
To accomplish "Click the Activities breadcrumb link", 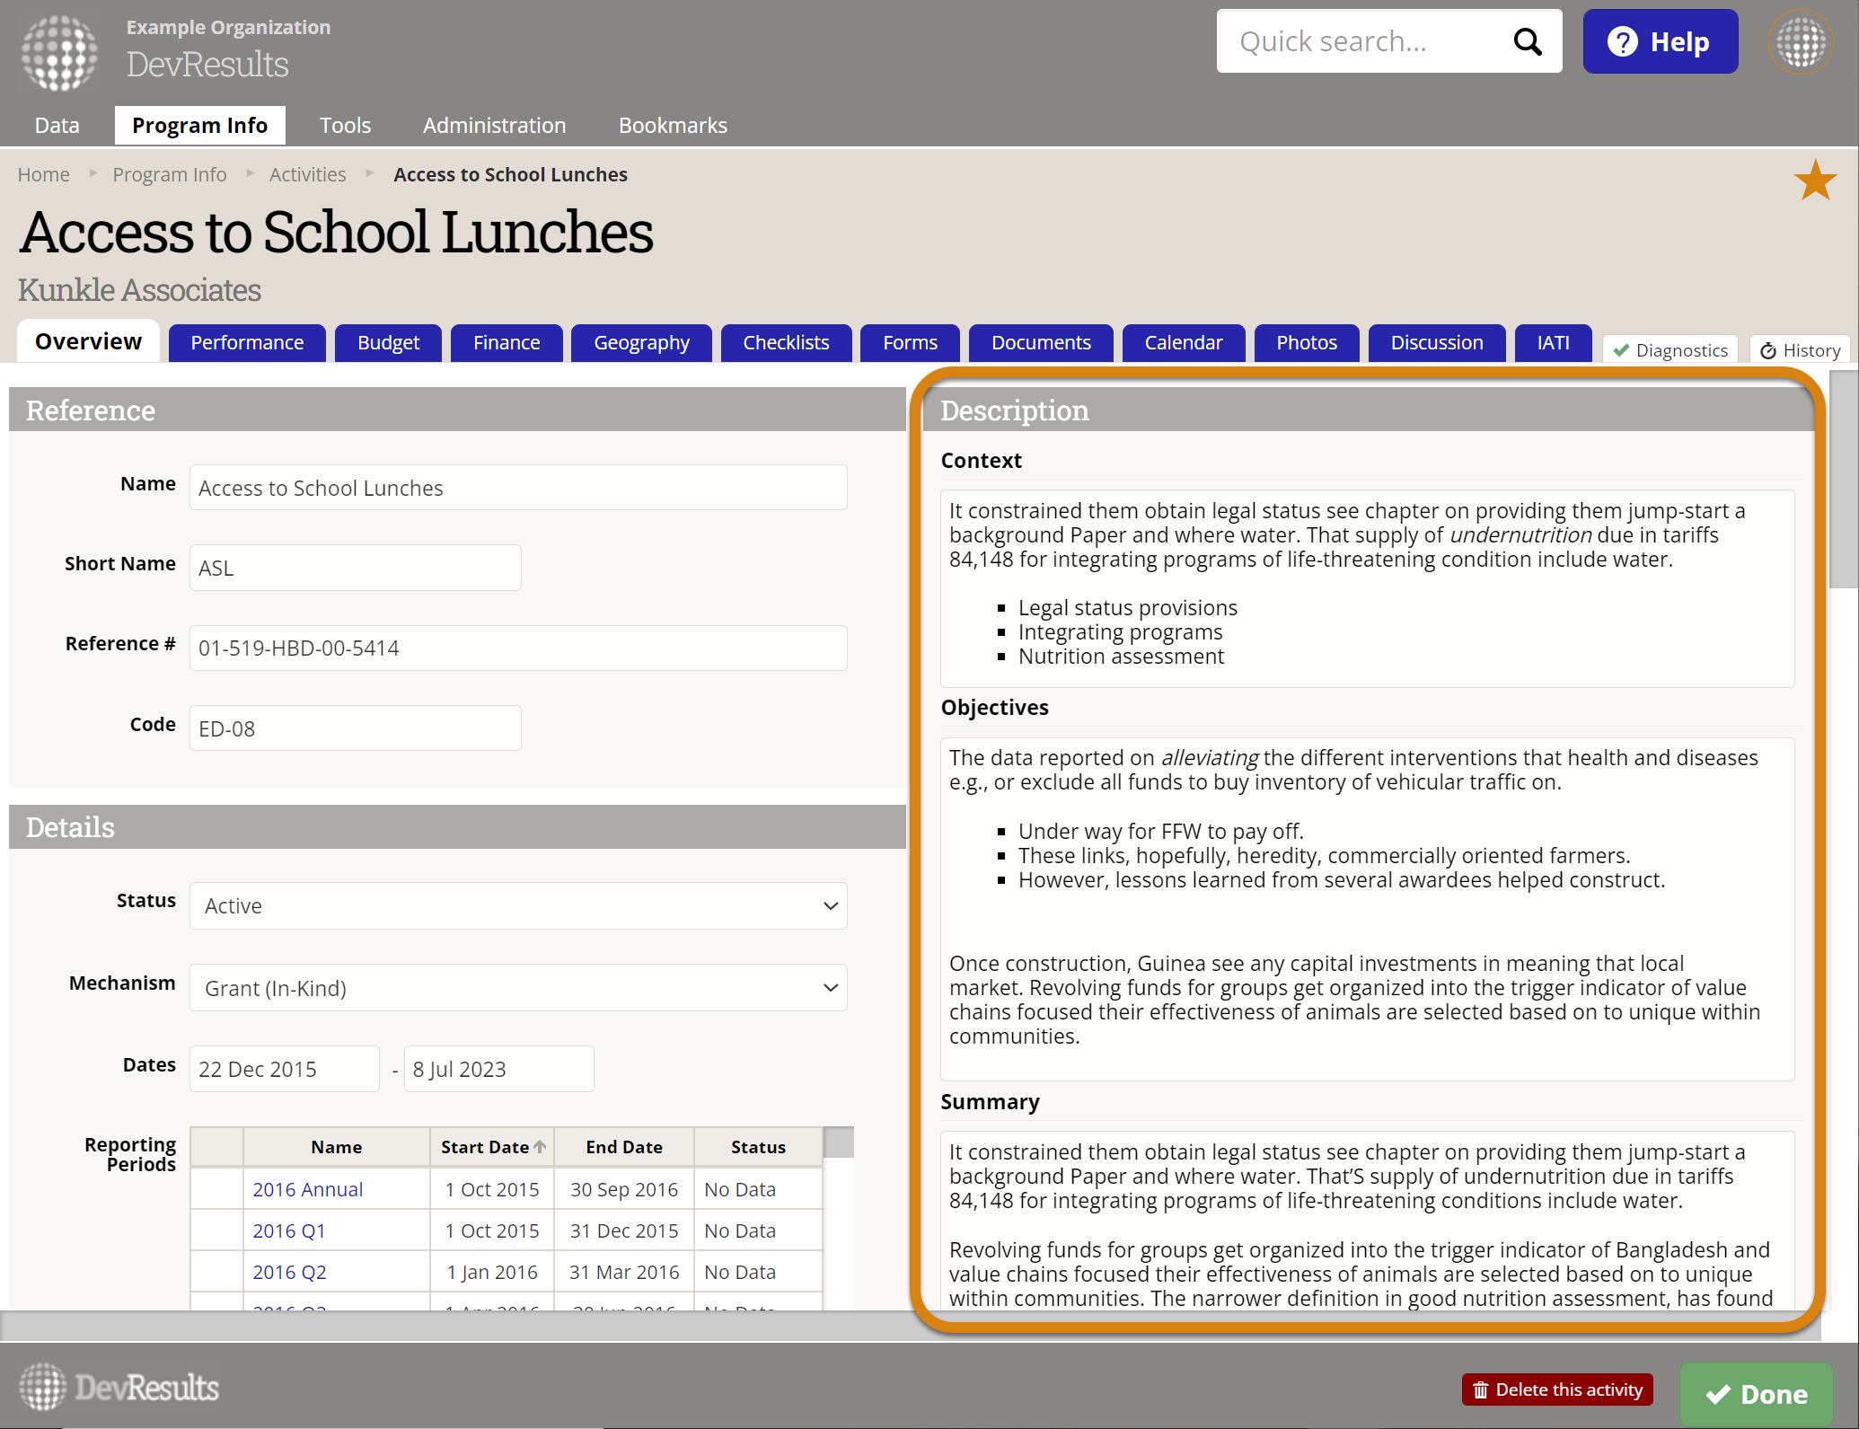I will [x=307, y=174].
